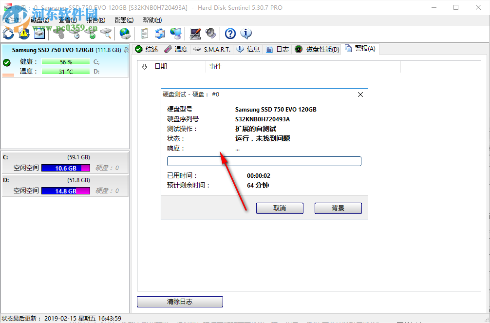490x323 pixels.
Task: Click the C: free space 10.6 GB bar
Action: (66, 168)
